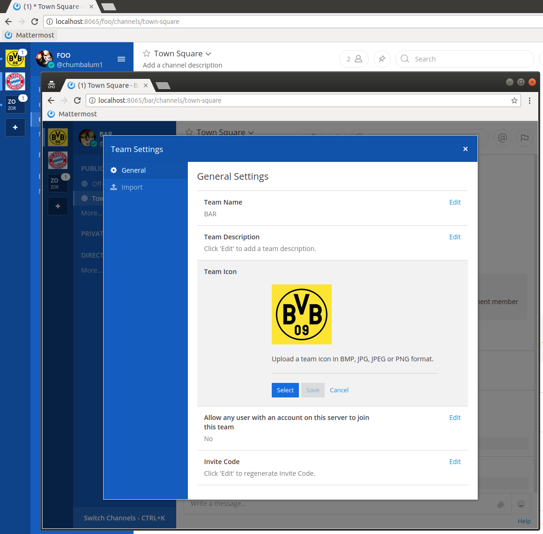The height and width of the screenshot is (534, 543).
Task: Go back in the incognito browser window
Action: tap(51, 100)
